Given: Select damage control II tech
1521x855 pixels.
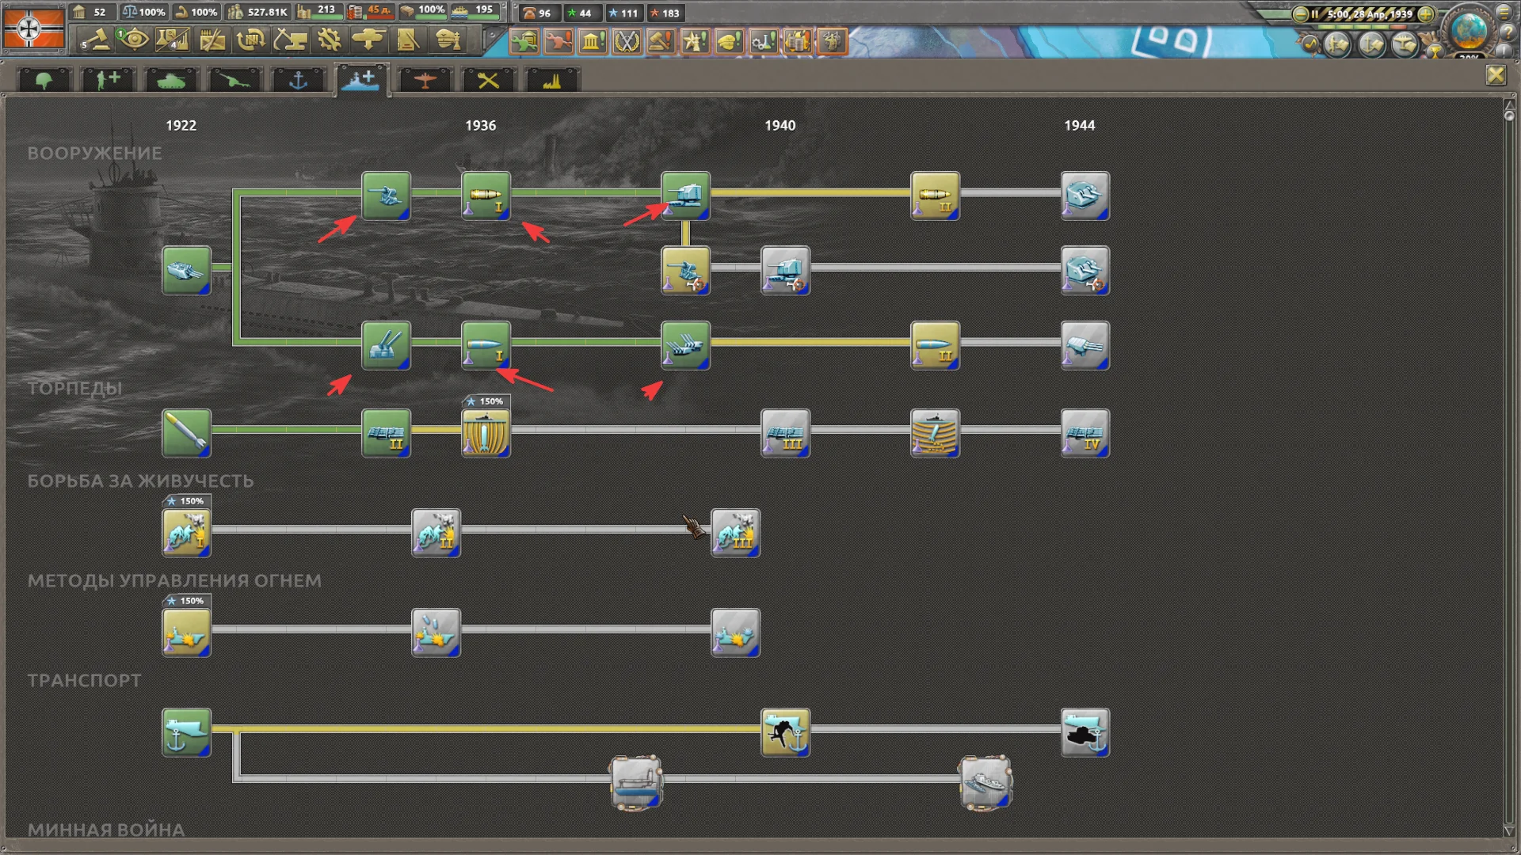Looking at the screenshot, I should pos(436,533).
